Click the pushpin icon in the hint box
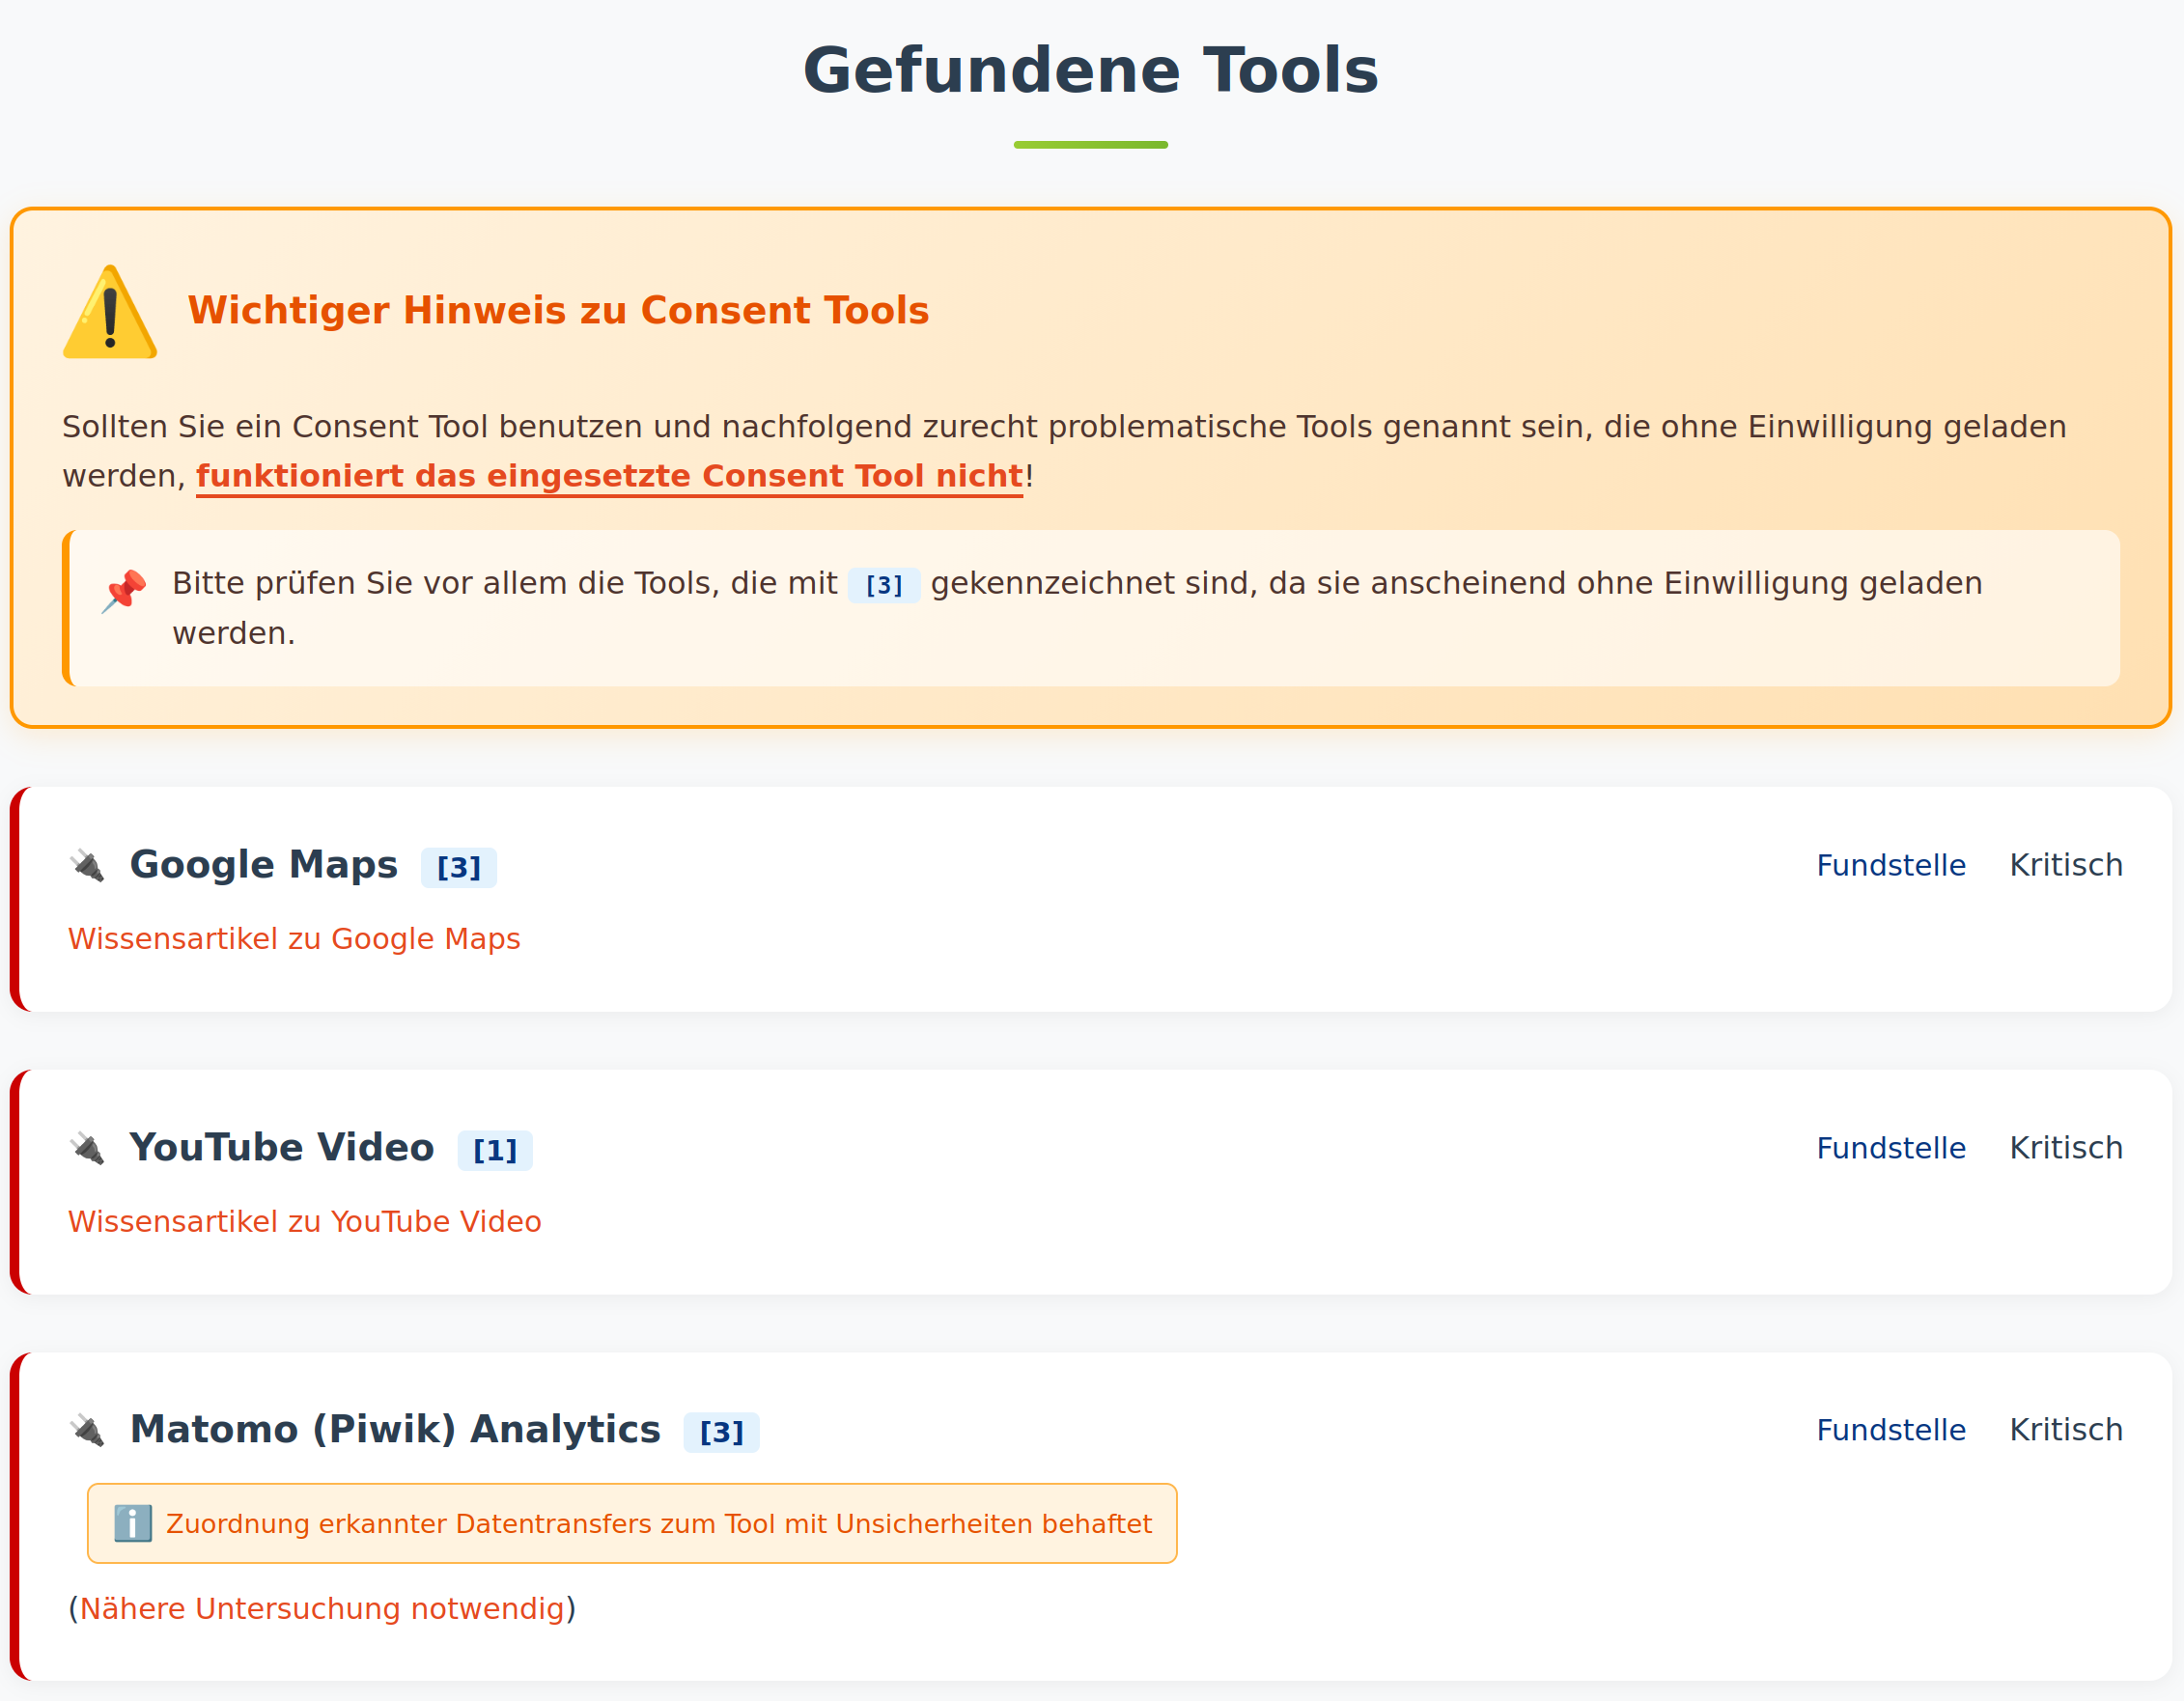Screen dimensions: 2184x1701 (124, 591)
